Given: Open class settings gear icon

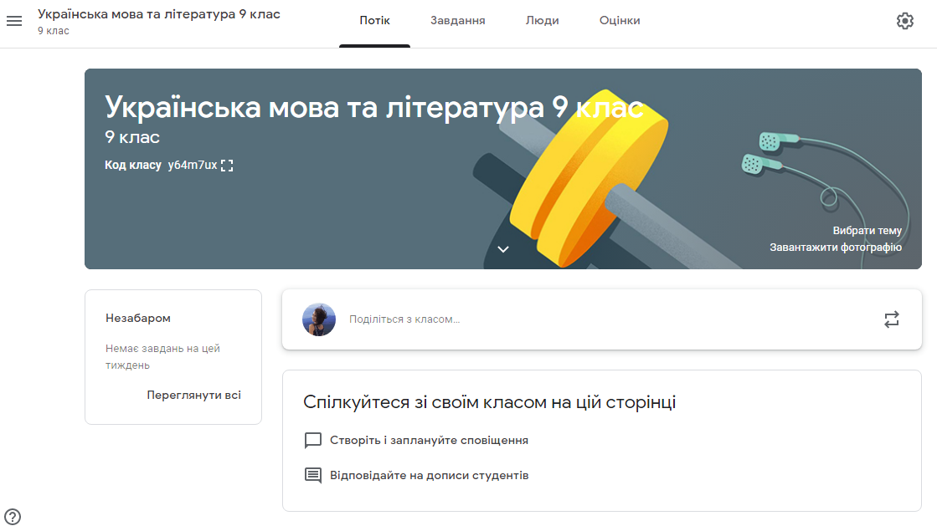Looking at the screenshot, I should pyautogui.click(x=904, y=21).
